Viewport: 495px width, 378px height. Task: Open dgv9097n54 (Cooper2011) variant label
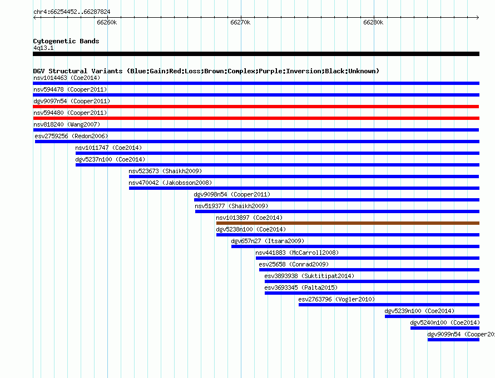(x=72, y=101)
